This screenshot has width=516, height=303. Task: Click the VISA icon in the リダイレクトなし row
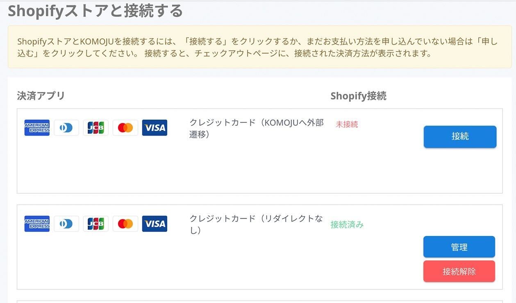coord(155,224)
